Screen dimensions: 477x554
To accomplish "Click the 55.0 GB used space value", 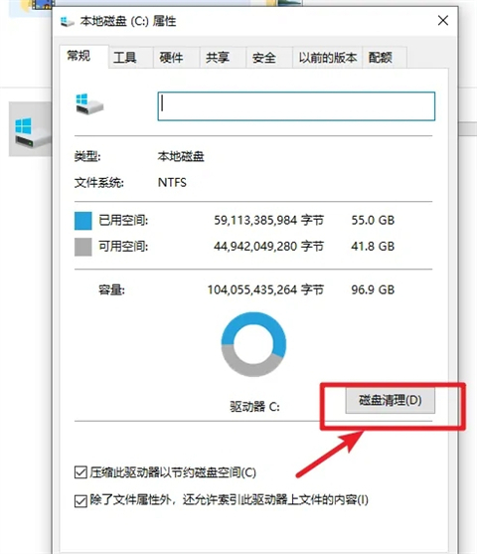I will tap(373, 221).
